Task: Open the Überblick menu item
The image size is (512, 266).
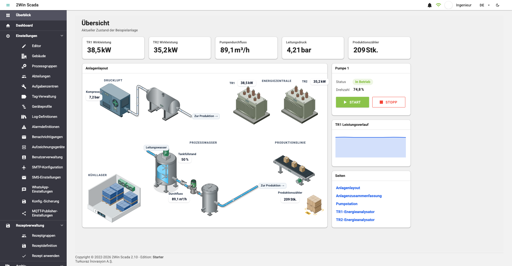Action: (33, 15)
